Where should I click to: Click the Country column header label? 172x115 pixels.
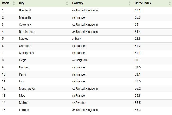[78, 3]
